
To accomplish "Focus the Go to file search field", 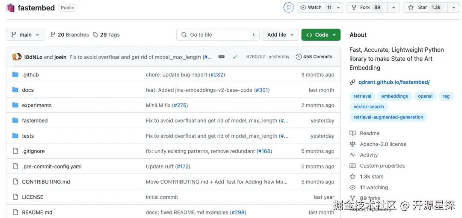I will coord(218,35).
